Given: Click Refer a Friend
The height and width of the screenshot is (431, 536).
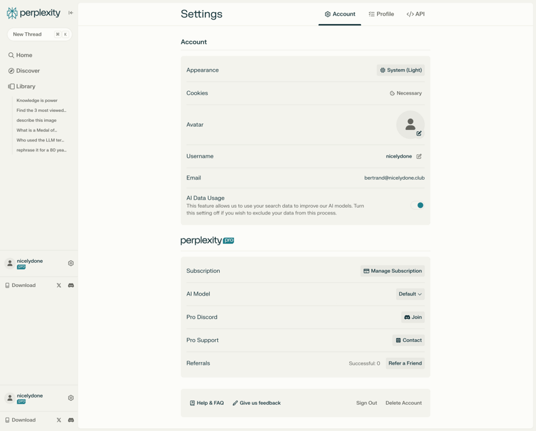Looking at the screenshot, I should 405,363.
